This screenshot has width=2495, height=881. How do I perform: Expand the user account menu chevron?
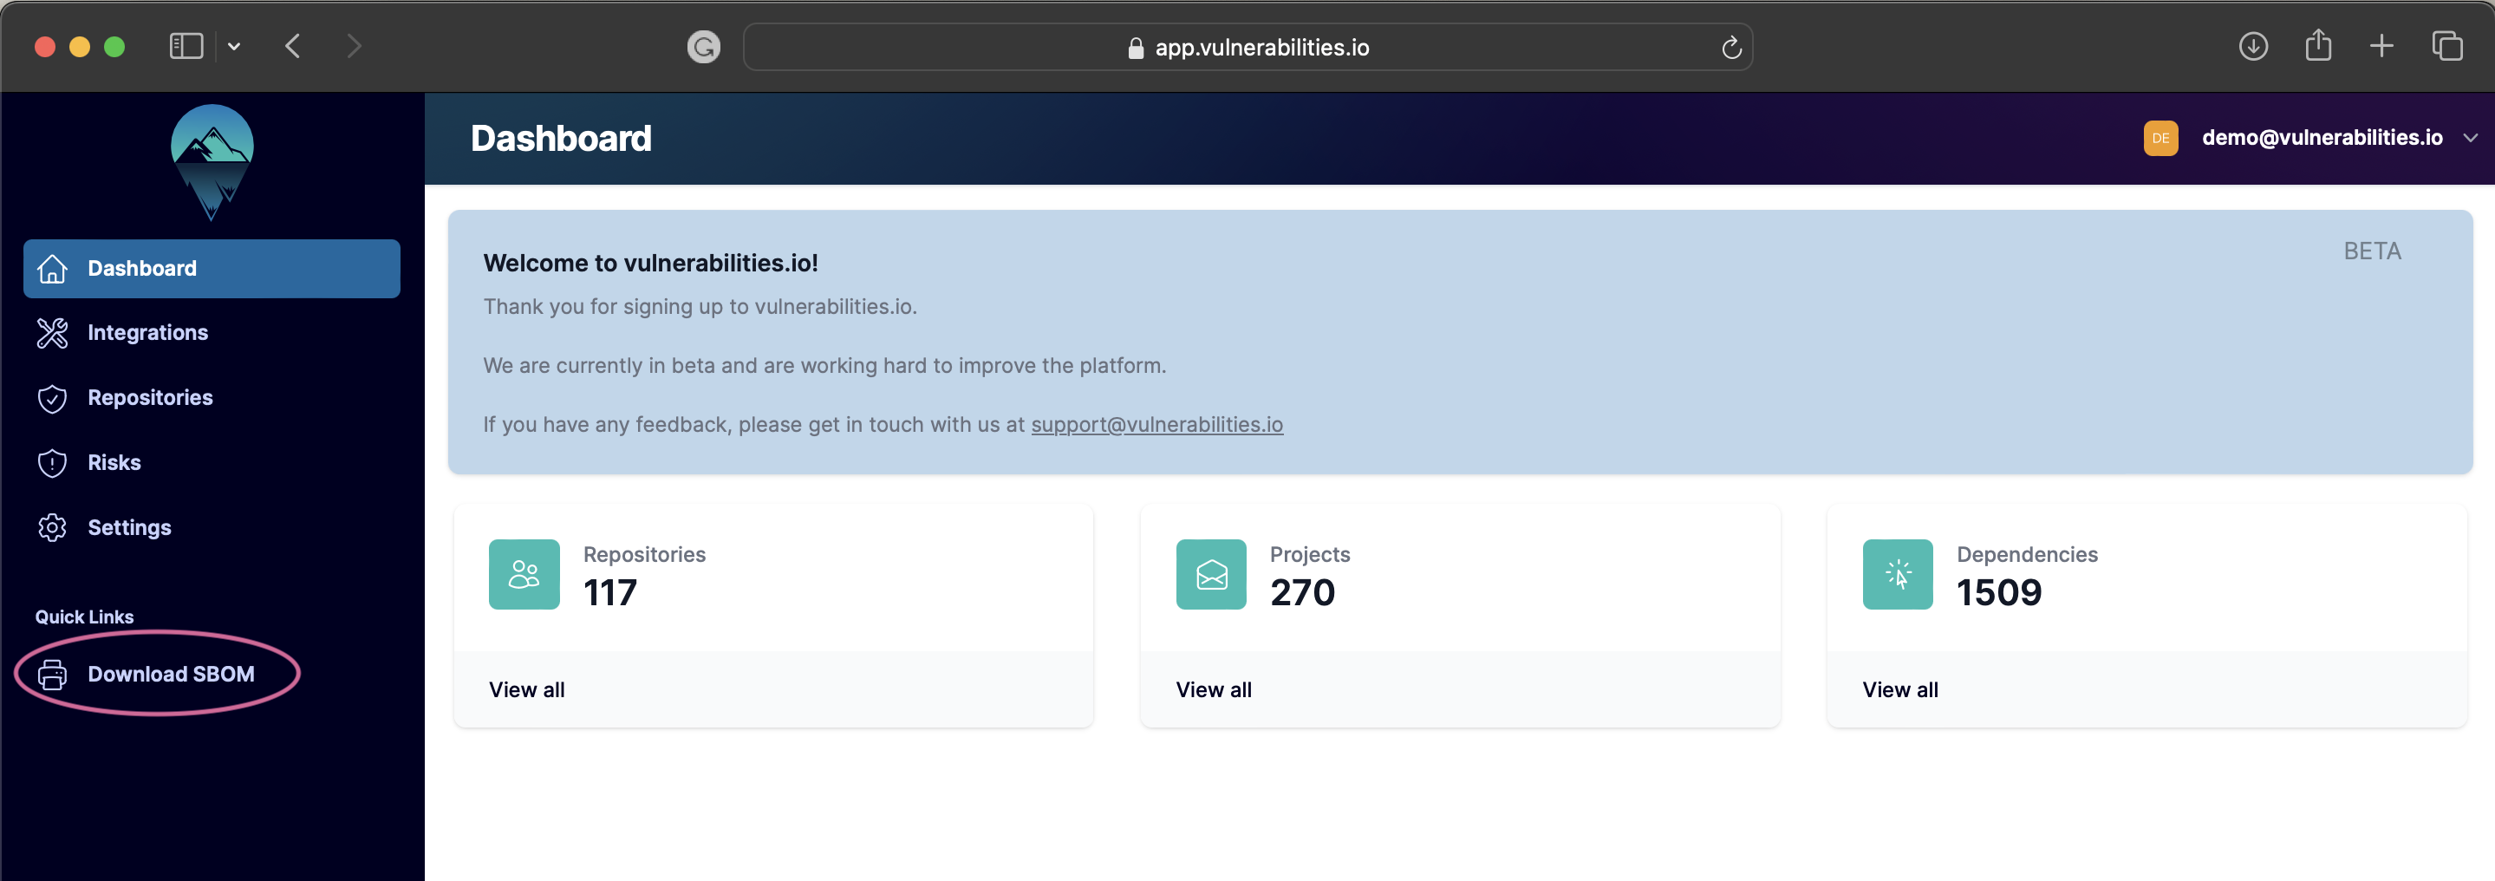click(2471, 139)
